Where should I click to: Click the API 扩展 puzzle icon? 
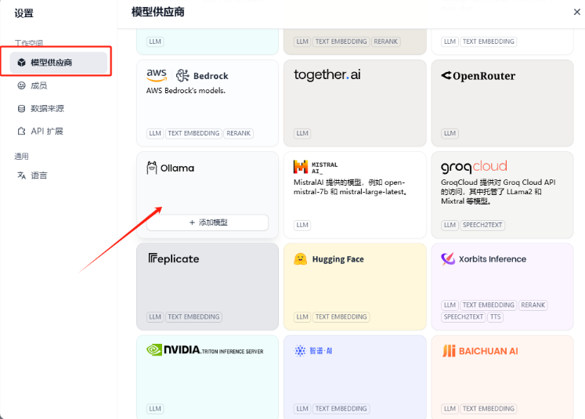pyautogui.click(x=22, y=132)
